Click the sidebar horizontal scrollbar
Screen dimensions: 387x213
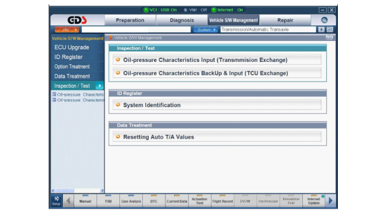point(77,190)
